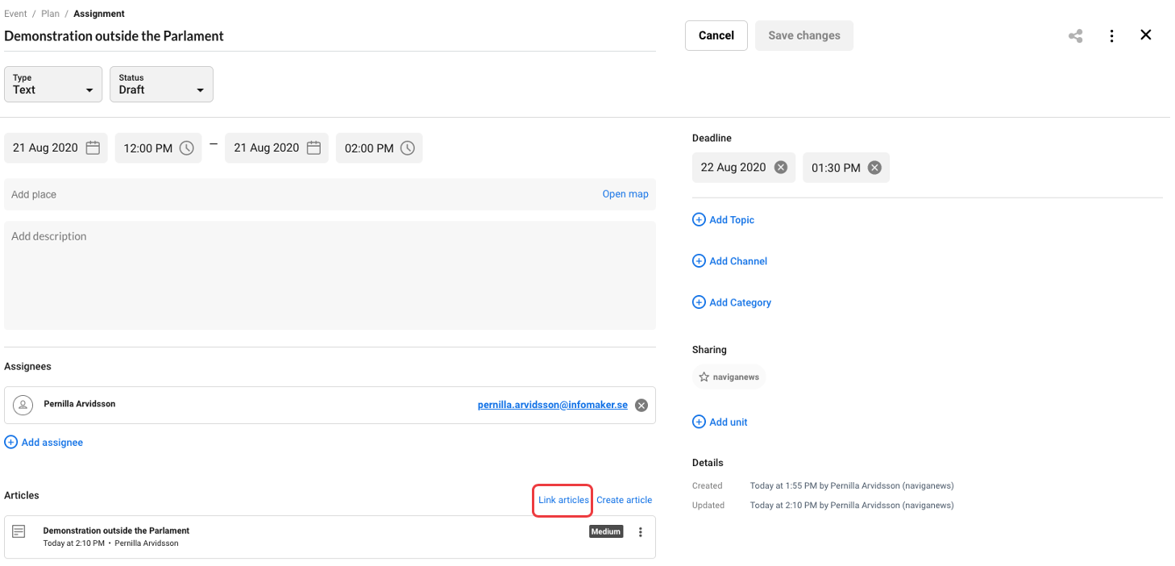The image size is (1175, 566).
Task: Click into the Add description field
Action: click(x=330, y=275)
